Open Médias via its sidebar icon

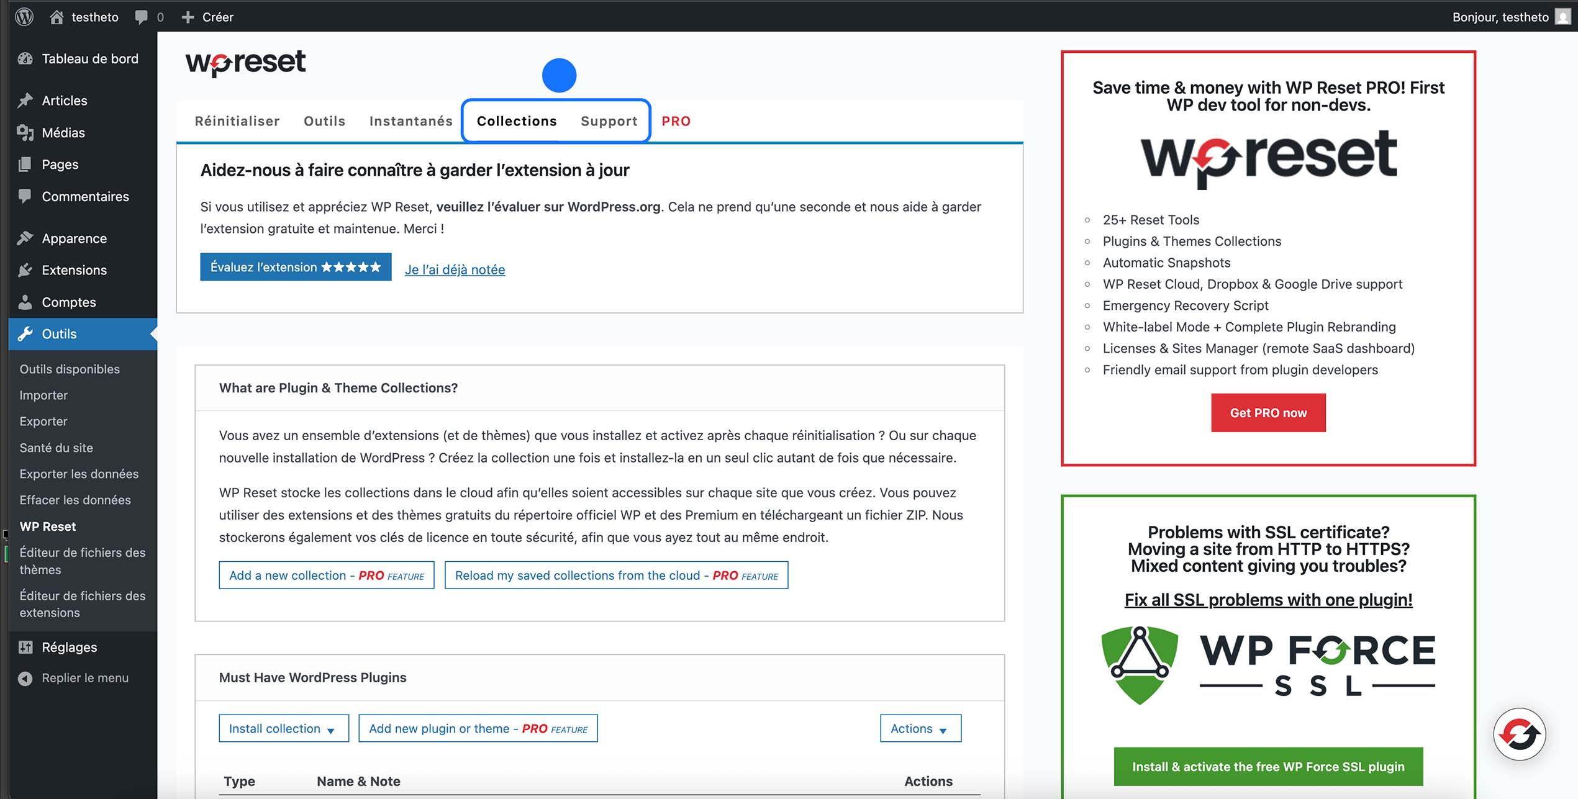click(x=25, y=132)
